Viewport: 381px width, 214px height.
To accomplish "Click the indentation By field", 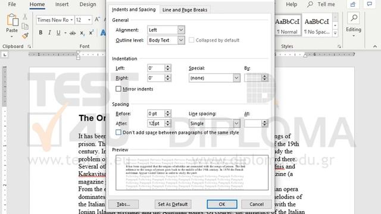I will pos(253,78).
